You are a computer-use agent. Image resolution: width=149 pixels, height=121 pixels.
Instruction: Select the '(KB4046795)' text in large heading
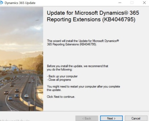pyautogui.click(x=119, y=19)
